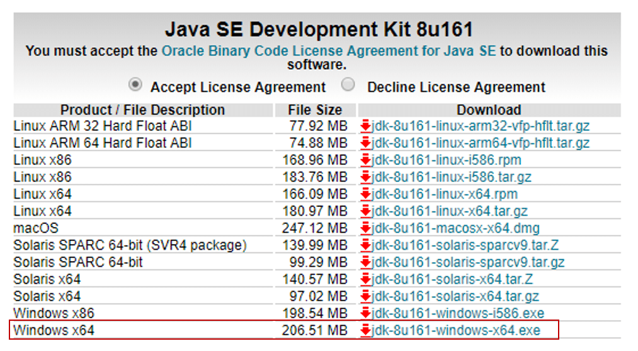Open the Oracle Binary Code License Agreement link

(329, 51)
